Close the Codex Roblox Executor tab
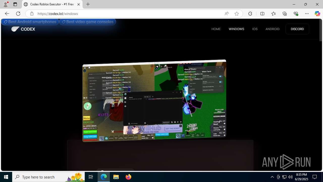This screenshot has height=182, width=323. point(78,4)
